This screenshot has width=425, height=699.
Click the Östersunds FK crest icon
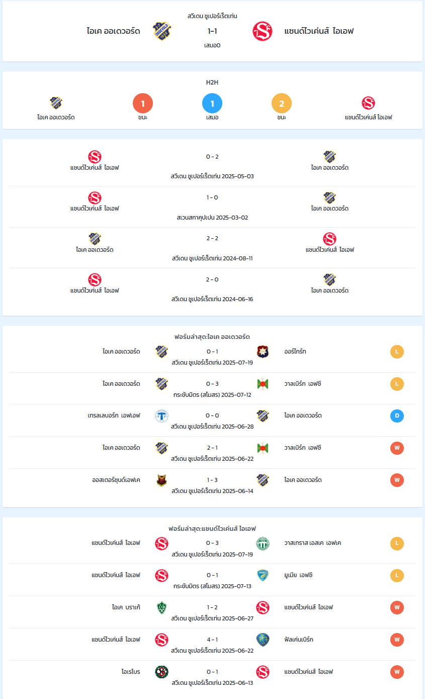(162, 480)
